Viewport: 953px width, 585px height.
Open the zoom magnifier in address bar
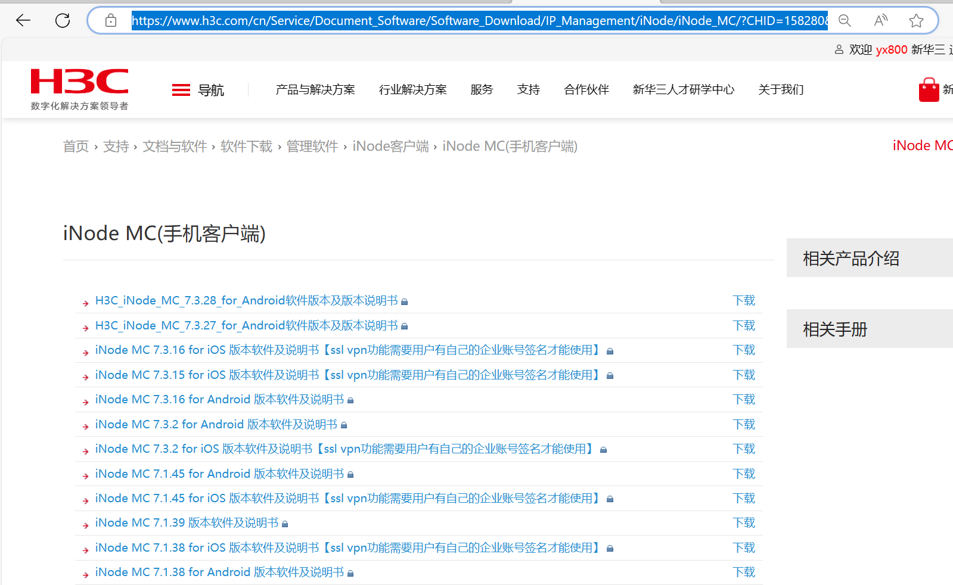(x=845, y=21)
